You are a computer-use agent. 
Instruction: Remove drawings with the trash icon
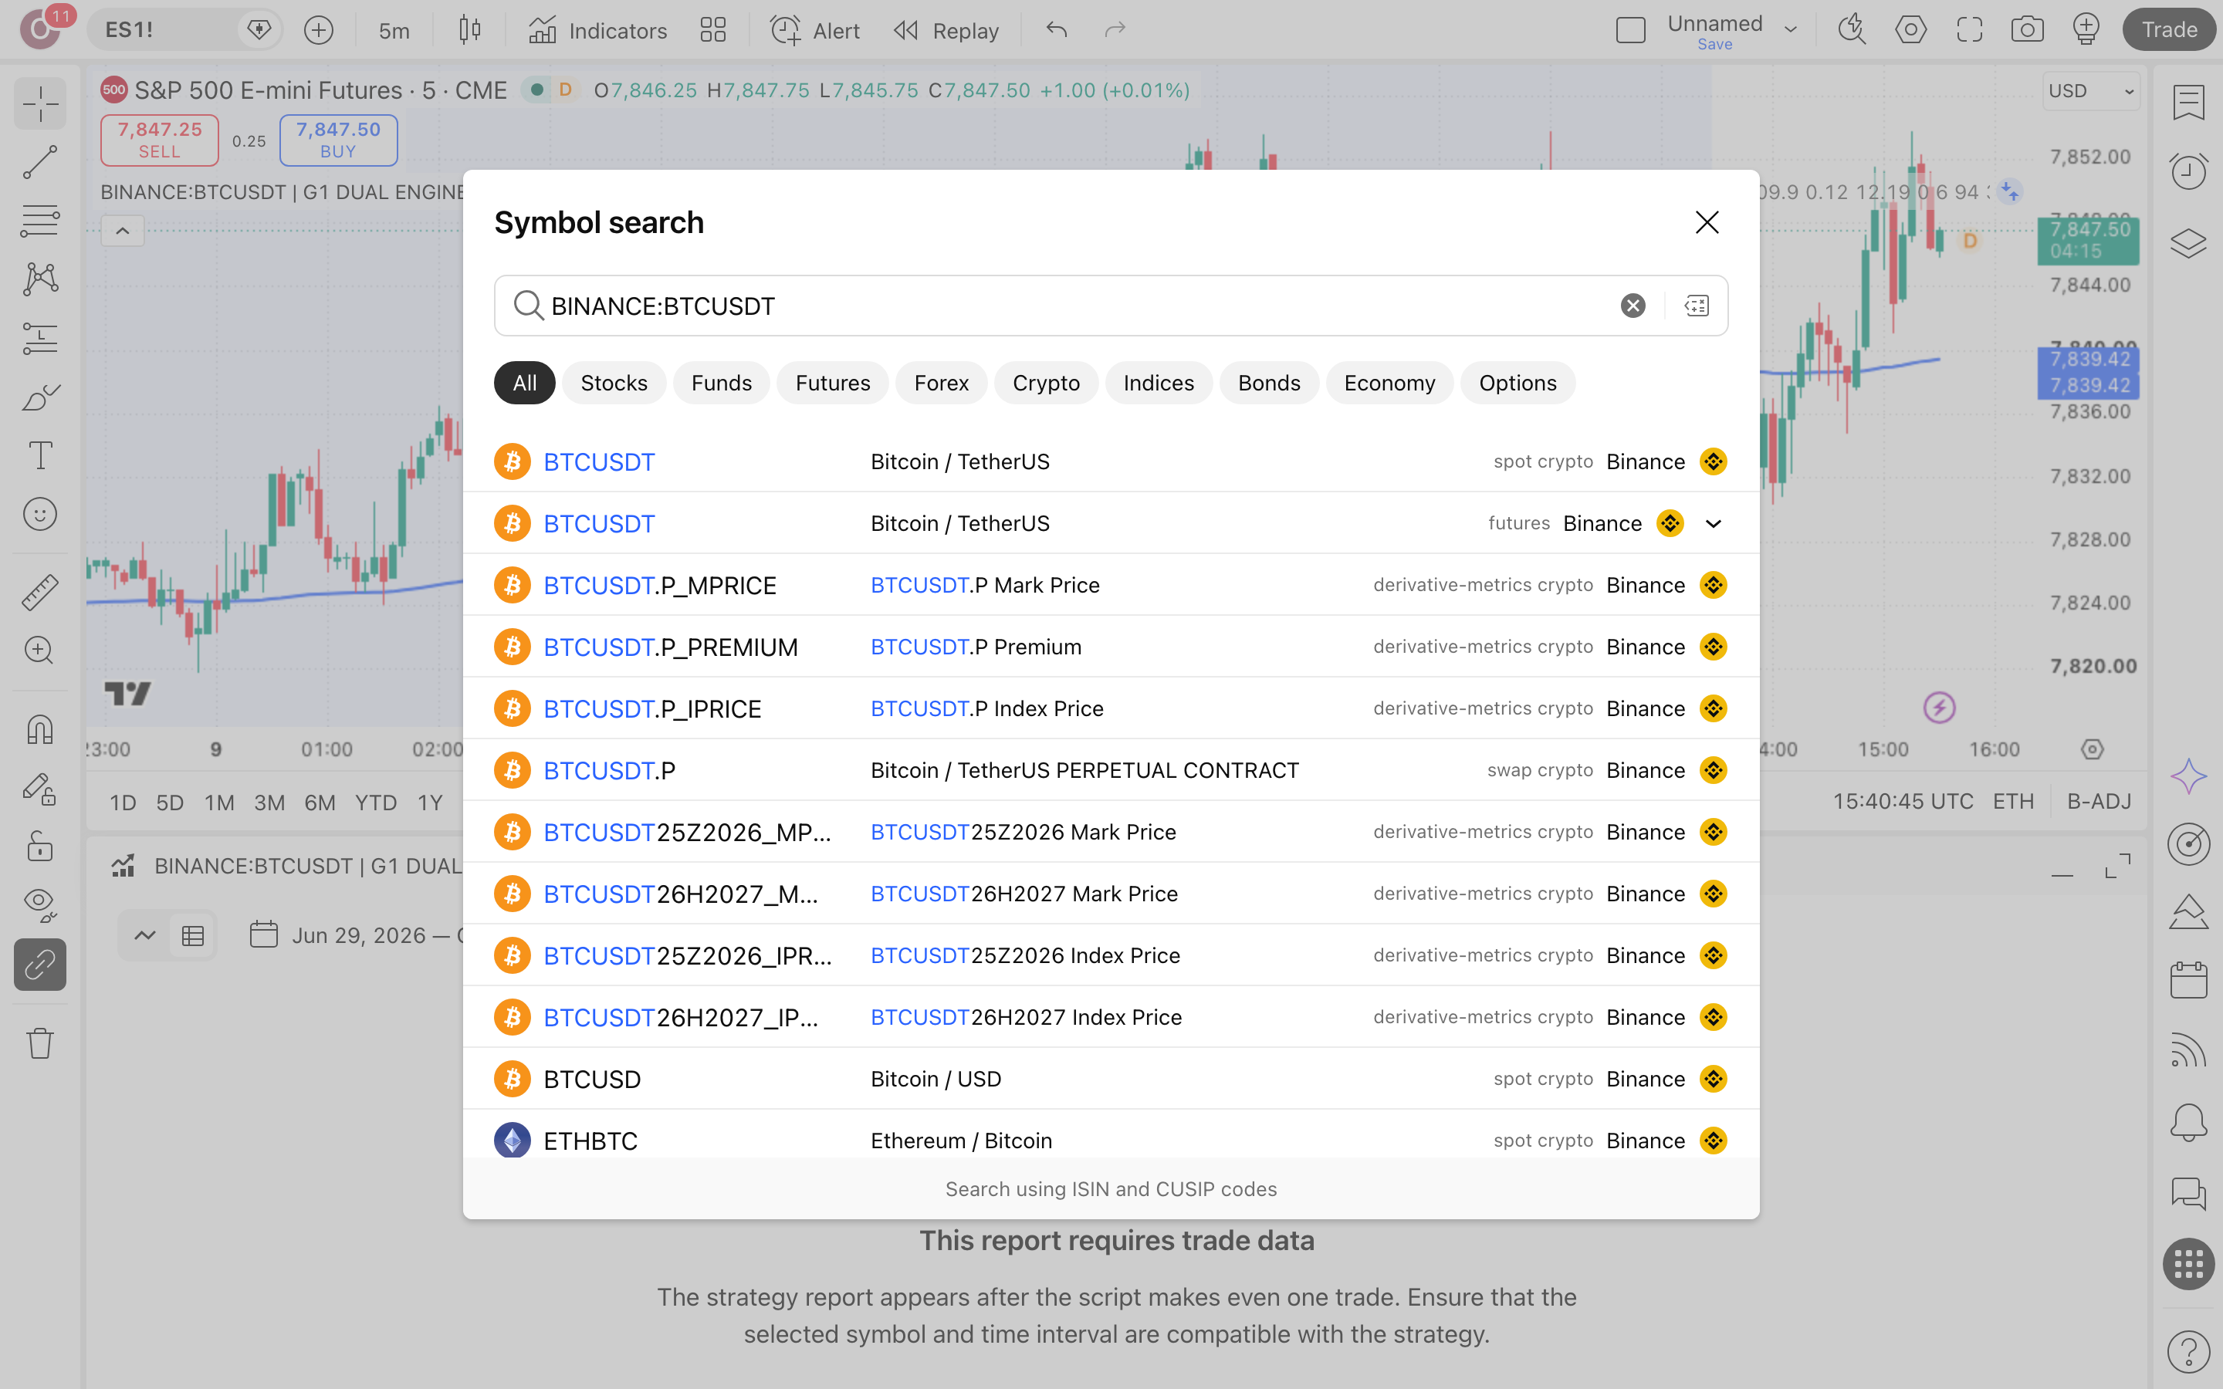pyautogui.click(x=39, y=1043)
